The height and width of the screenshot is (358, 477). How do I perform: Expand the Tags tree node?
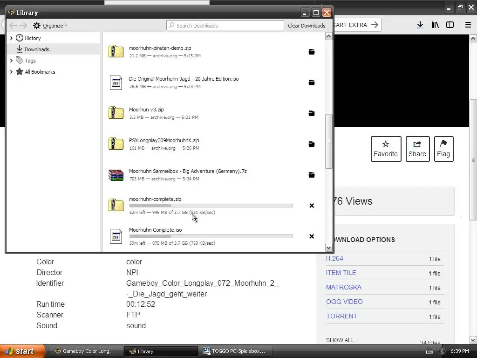tap(11, 61)
